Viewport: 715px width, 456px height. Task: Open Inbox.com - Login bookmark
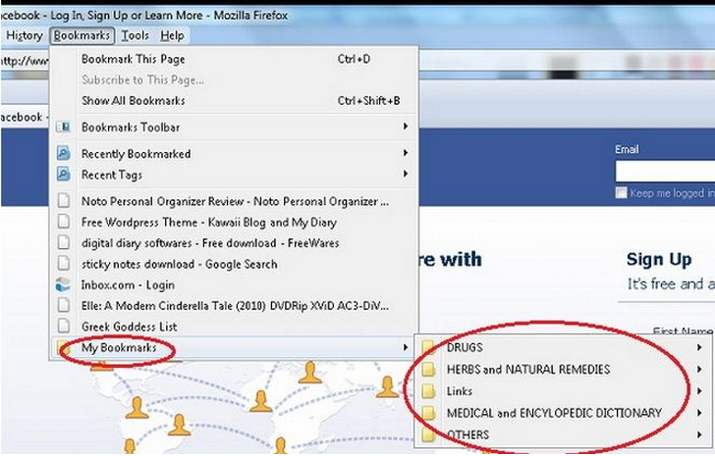pos(234,285)
